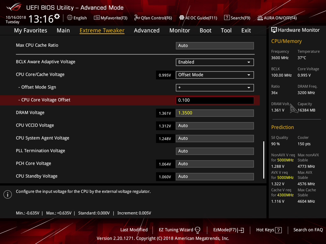Click CPU Core Voltage Offset value field

(215, 100)
